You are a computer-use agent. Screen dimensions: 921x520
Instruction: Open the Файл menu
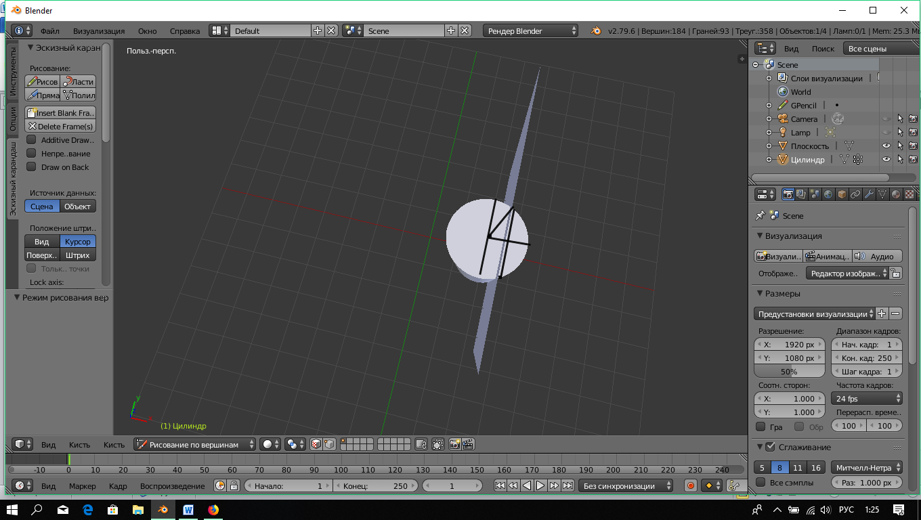(49, 31)
